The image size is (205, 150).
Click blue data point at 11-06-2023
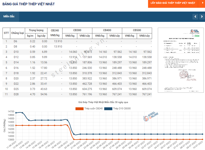pos(16,113)
